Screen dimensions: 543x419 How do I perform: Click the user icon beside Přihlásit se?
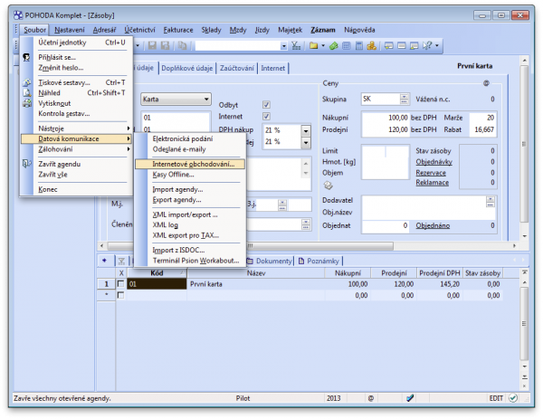tap(26, 57)
